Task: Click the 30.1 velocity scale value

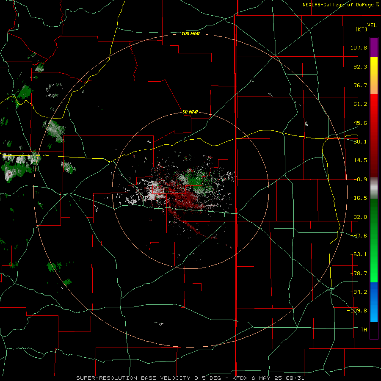Action: coord(360,142)
